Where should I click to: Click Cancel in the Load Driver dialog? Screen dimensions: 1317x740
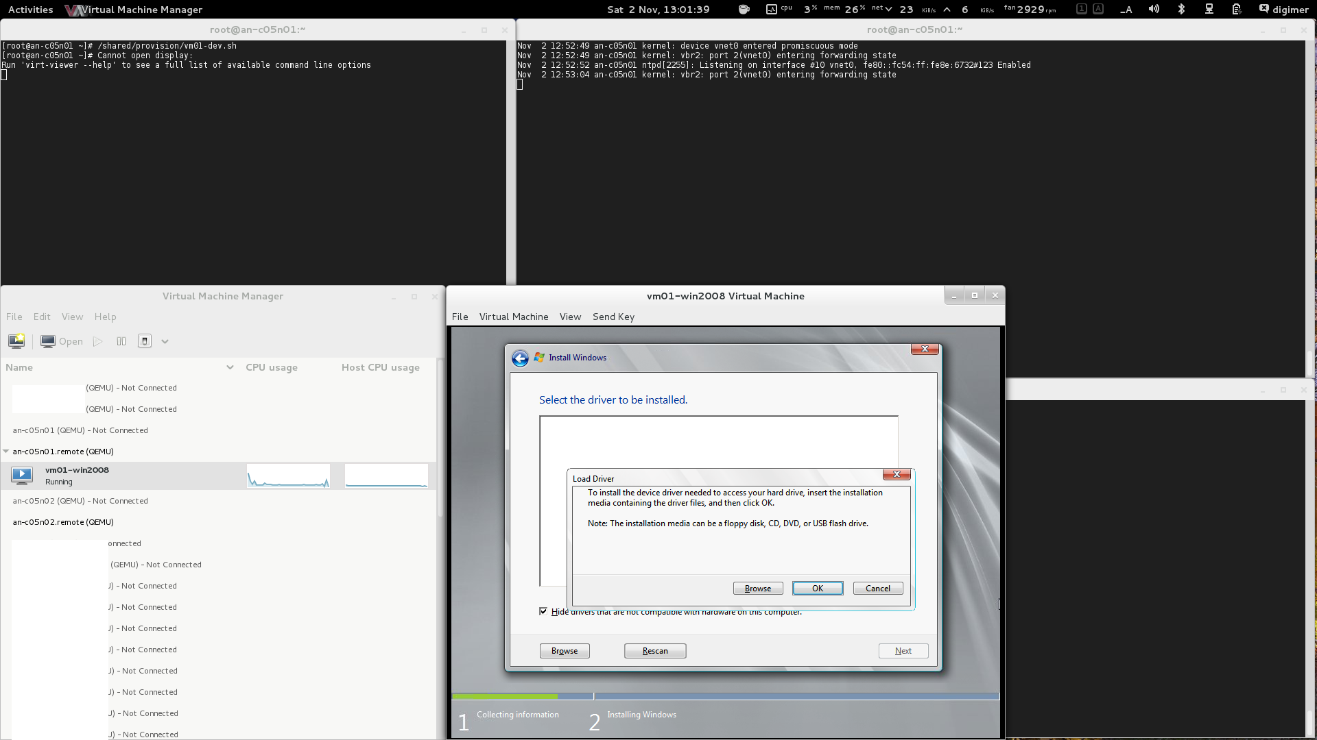tap(878, 589)
